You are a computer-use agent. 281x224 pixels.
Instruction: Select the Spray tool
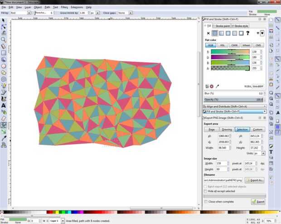click(4, 112)
